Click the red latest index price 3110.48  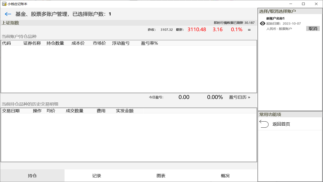[x=197, y=29]
